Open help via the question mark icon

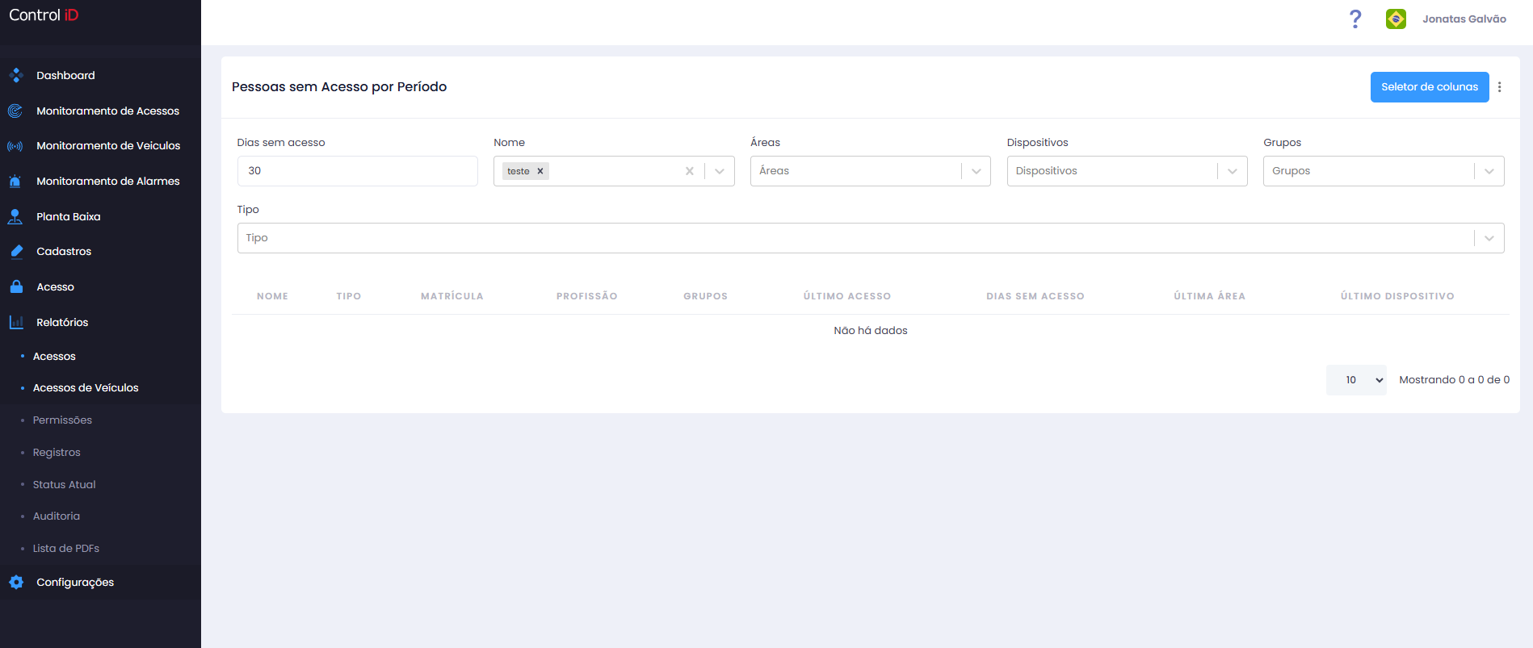[1355, 19]
